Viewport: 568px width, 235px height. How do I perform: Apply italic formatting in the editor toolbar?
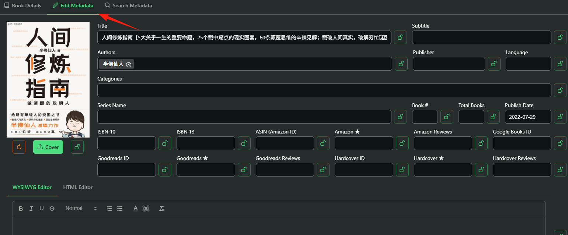pos(31,209)
